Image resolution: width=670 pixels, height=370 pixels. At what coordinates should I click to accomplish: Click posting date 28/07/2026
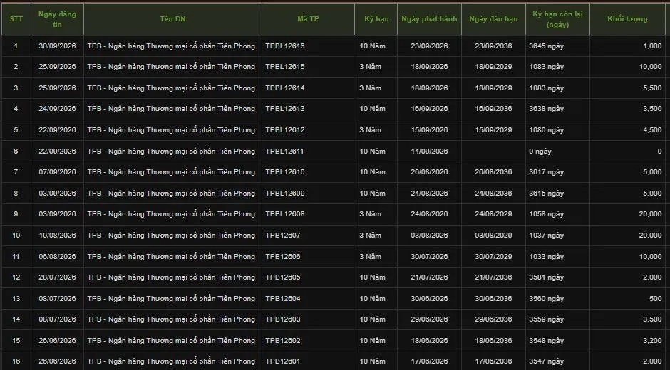coord(57,277)
